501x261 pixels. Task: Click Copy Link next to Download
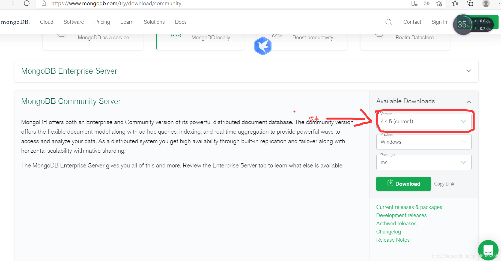point(444,184)
